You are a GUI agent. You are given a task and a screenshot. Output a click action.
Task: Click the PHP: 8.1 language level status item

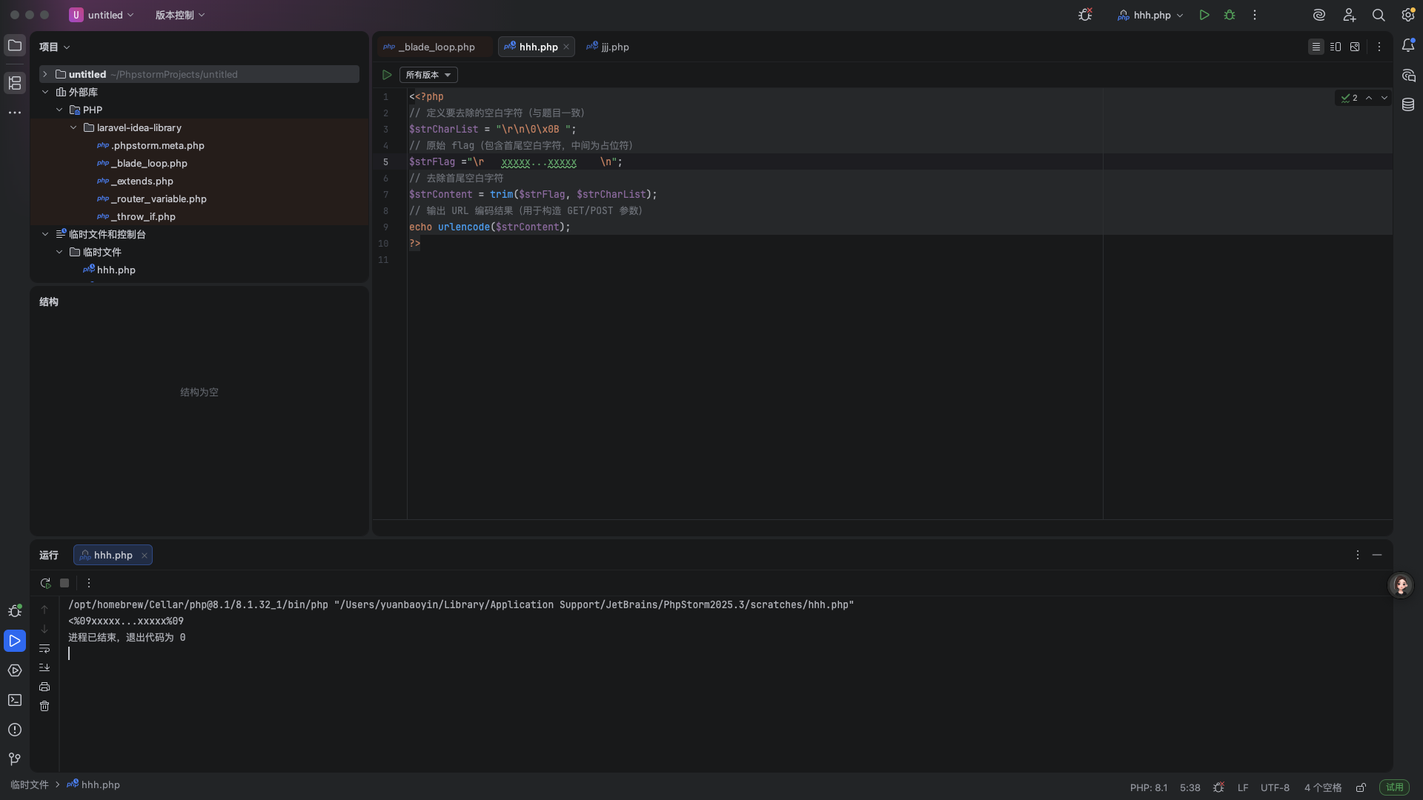point(1148,787)
